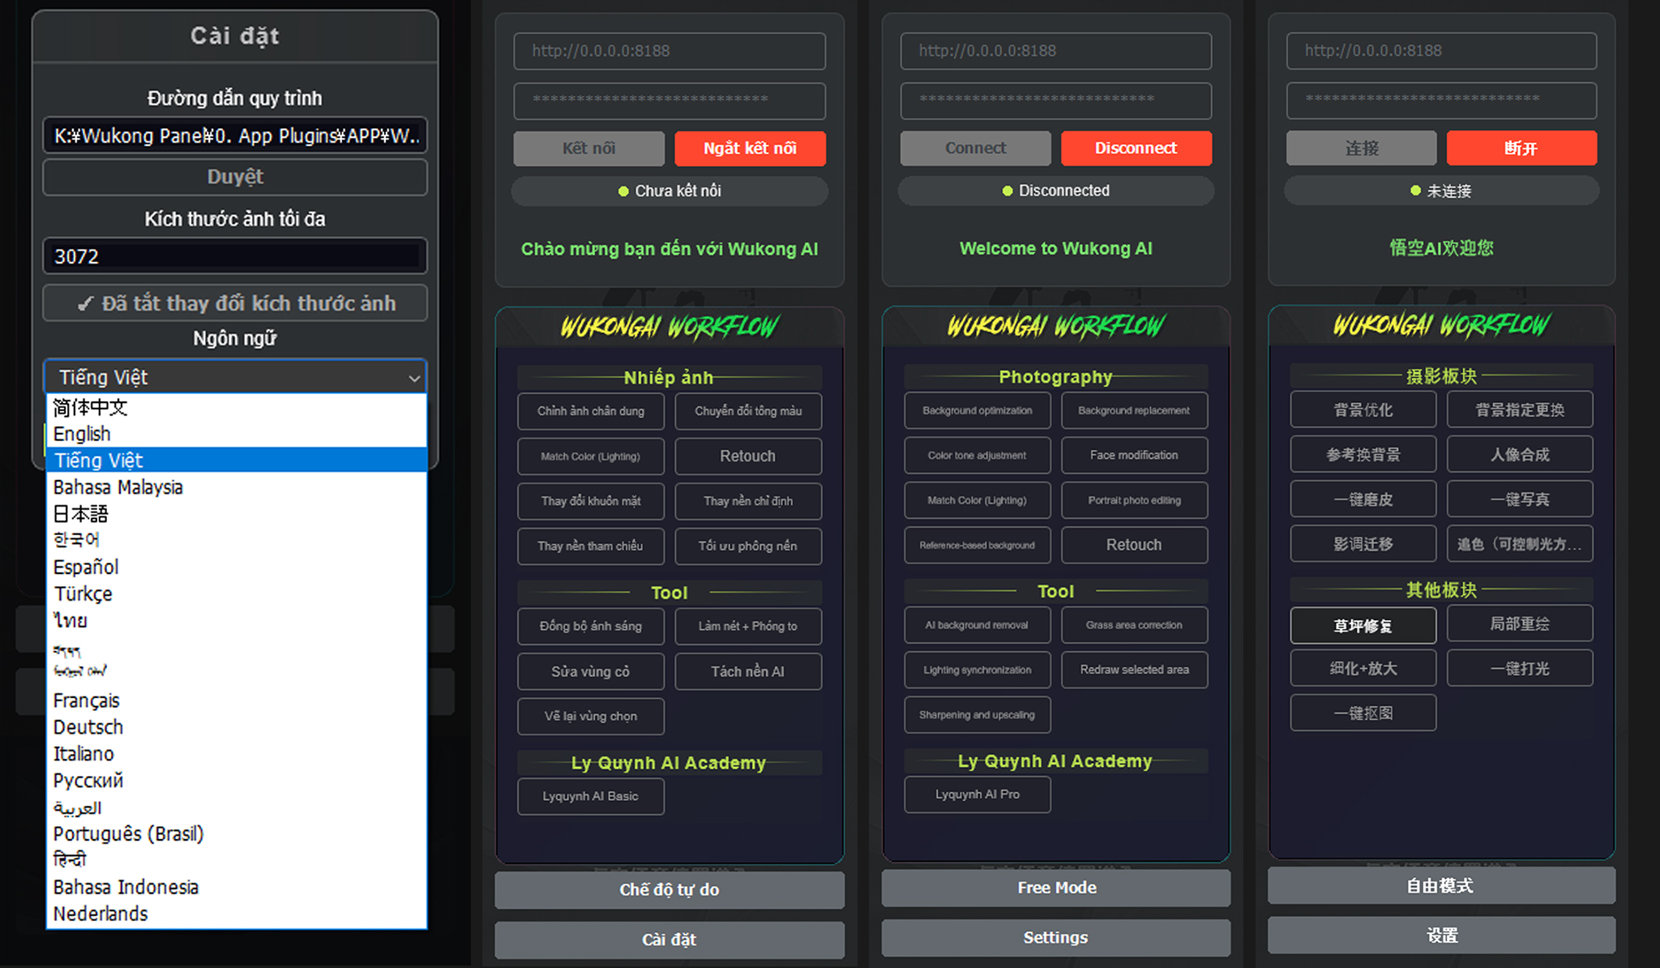Screen dimensions: 1660x968
Task: Select Italiano language option
Action: click(x=237, y=754)
